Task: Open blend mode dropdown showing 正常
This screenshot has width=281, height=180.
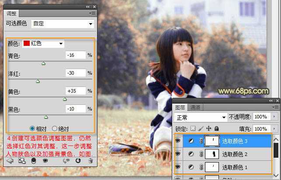Action: [200, 118]
